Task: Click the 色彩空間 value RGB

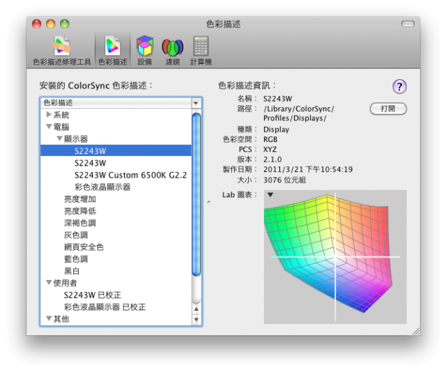Action: [x=270, y=139]
